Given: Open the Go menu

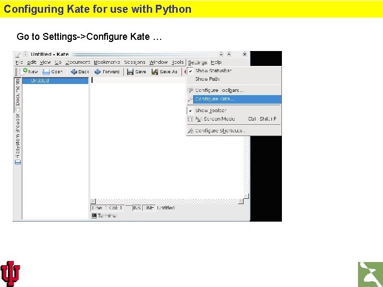Looking at the screenshot, I should coord(58,62).
